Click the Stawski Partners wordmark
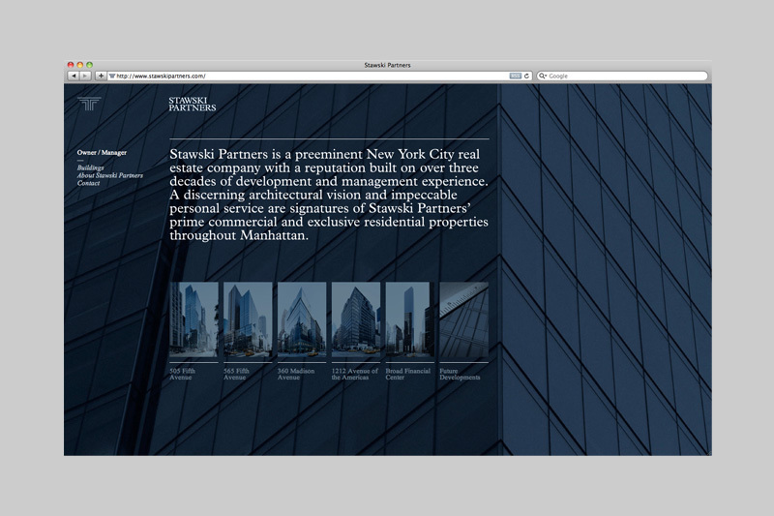This screenshot has height=516, width=774. point(192,105)
